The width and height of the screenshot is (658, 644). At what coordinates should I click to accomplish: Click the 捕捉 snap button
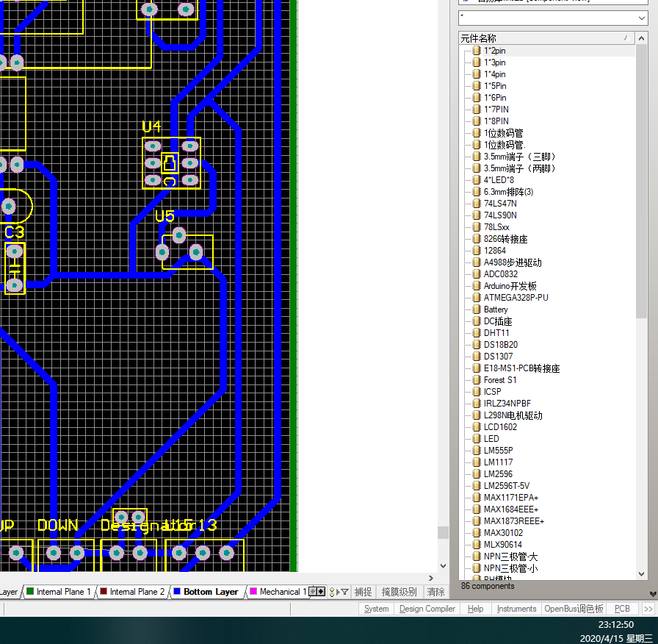pos(363,592)
